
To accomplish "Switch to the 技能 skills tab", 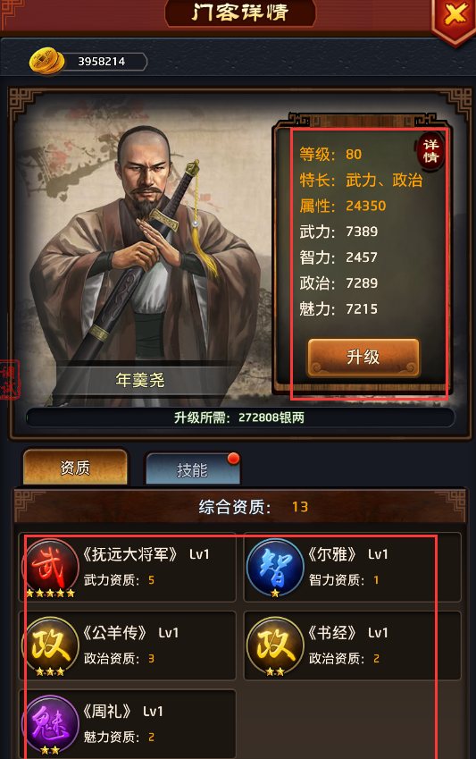I will (193, 469).
